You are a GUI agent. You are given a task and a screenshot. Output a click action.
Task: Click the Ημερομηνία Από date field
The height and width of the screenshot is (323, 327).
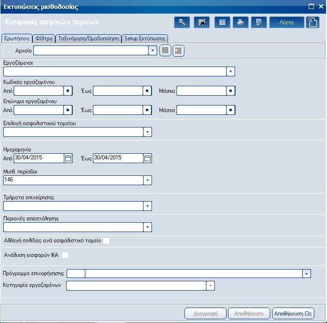[39, 158]
